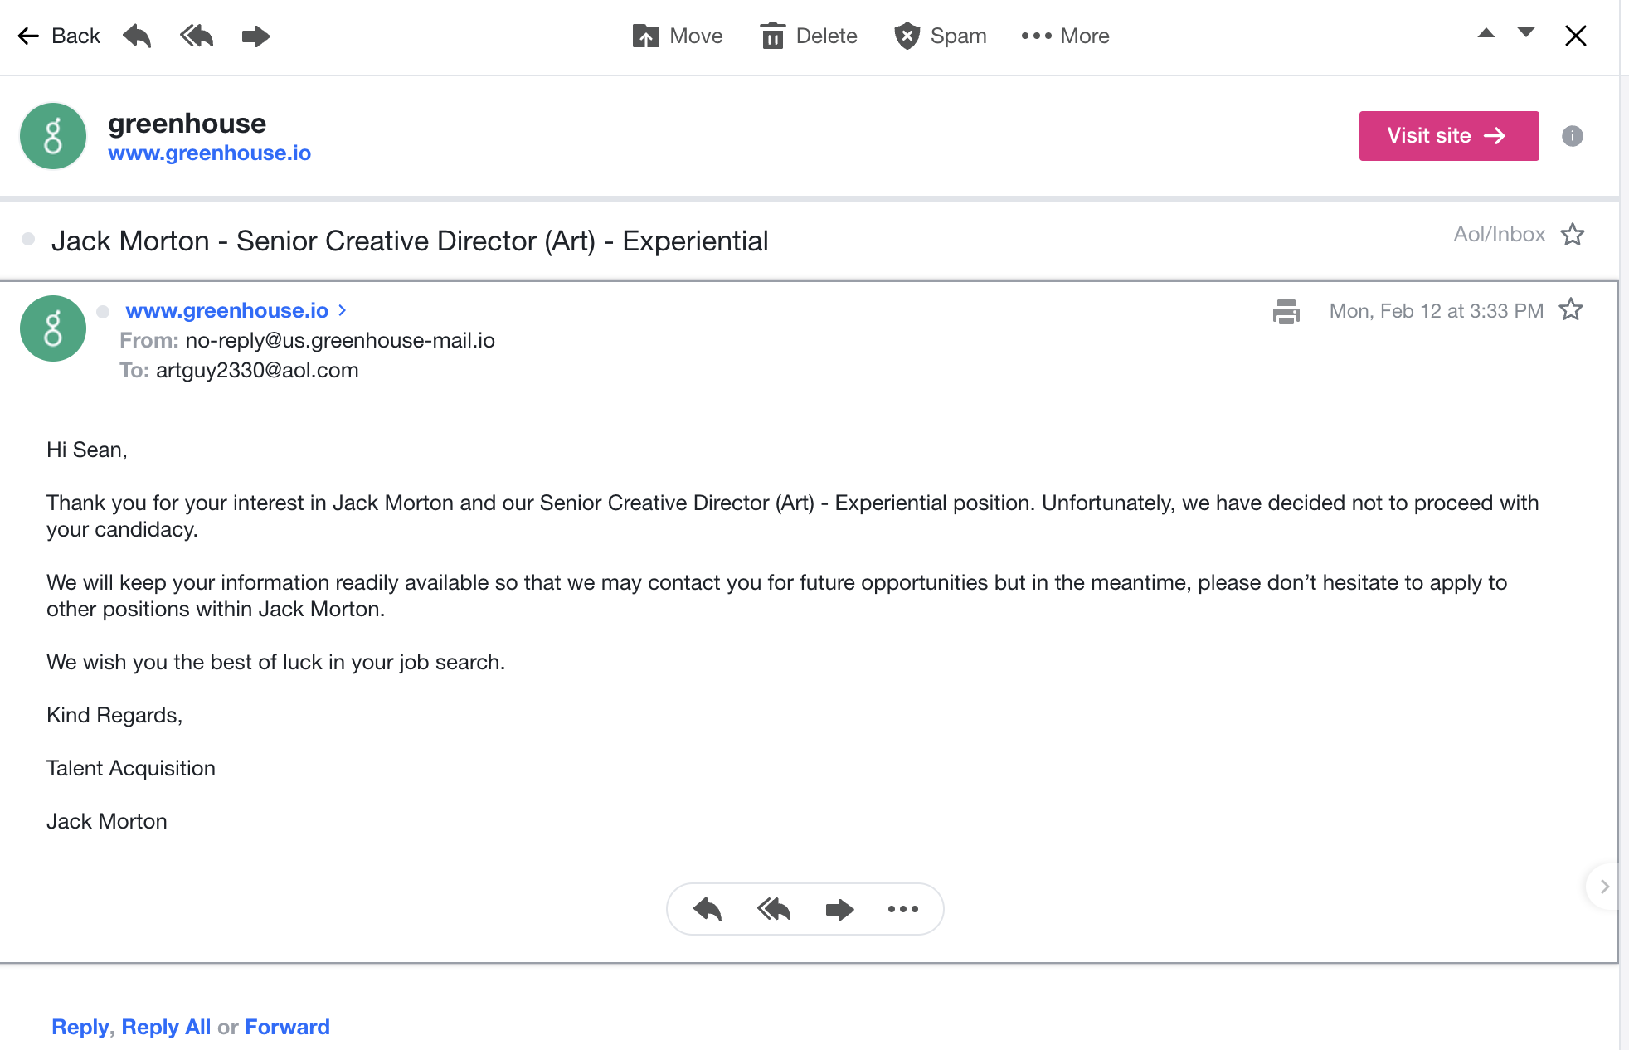Click the top toolbar Reply All icon
The height and width of the screenshot is (1050, 1629).
[197, 36]
